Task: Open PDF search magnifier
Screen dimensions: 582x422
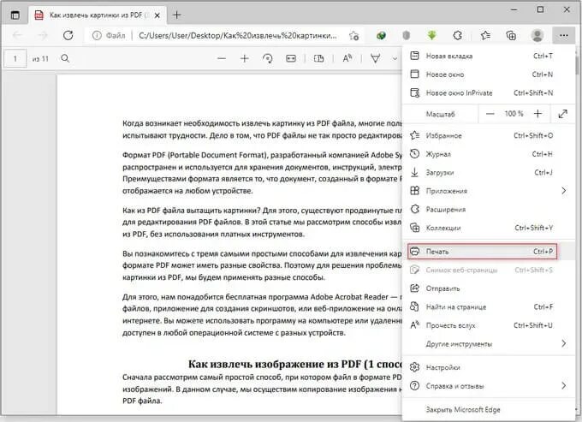Action: pos(65,58)
